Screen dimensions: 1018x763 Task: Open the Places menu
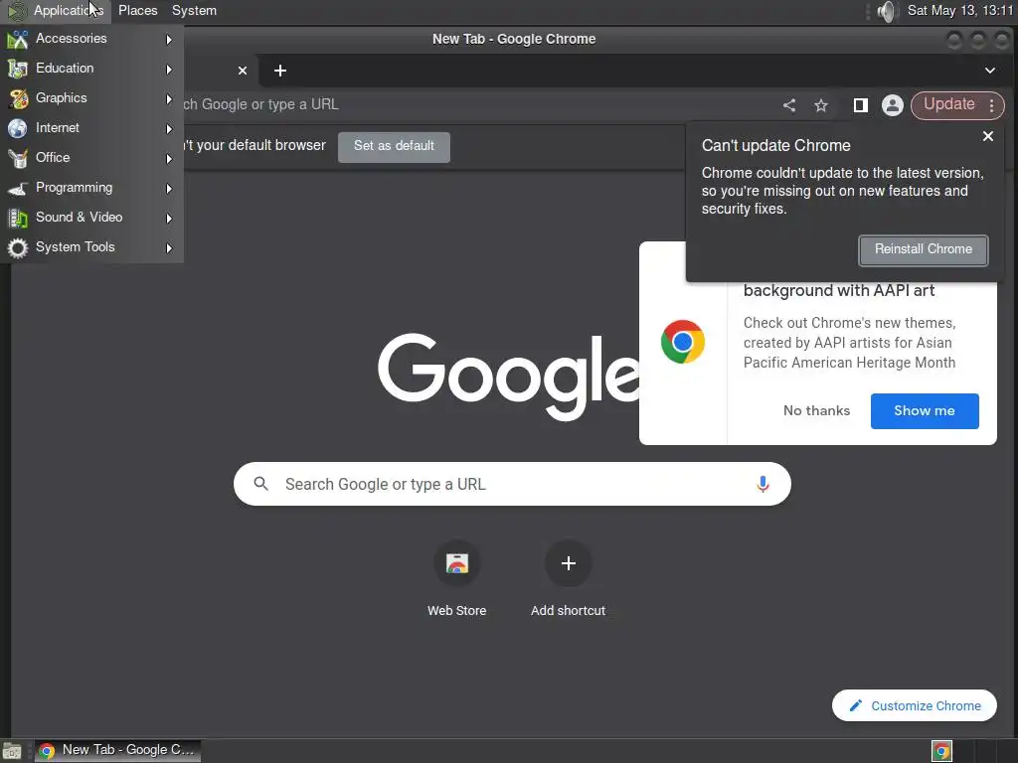[137, 11]
